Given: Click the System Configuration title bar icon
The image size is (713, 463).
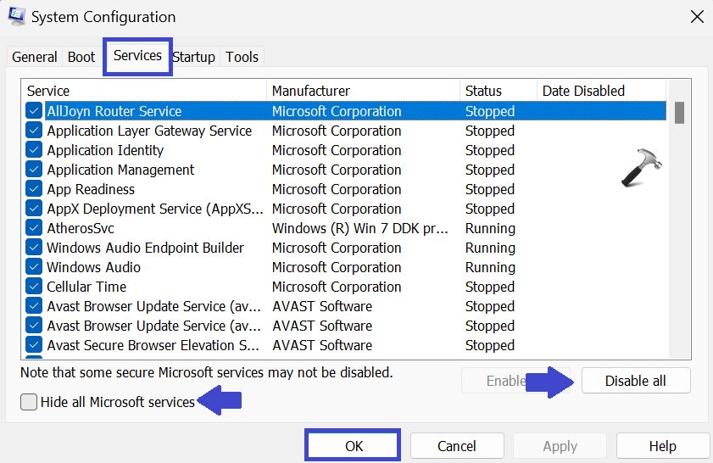Looking at the screenshot, I should (x=16, y=16).
